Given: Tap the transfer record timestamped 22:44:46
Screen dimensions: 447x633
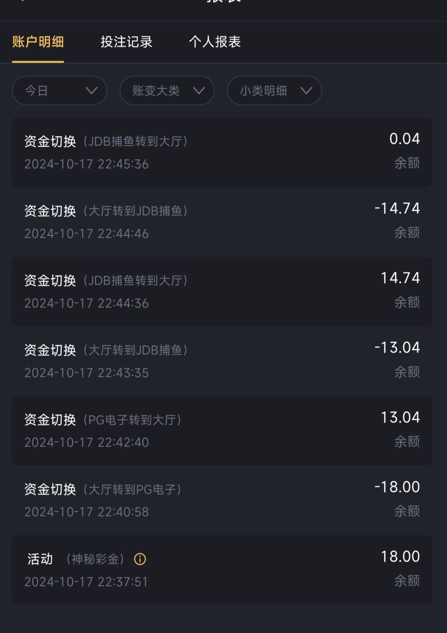Looking at the screenshot, I should [x=87, y=233].
